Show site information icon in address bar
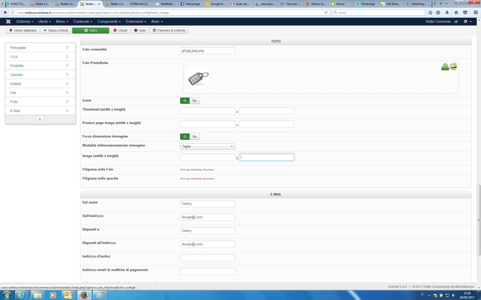The image size is (481, 300). pyautogui.click(x=13, y=12)
